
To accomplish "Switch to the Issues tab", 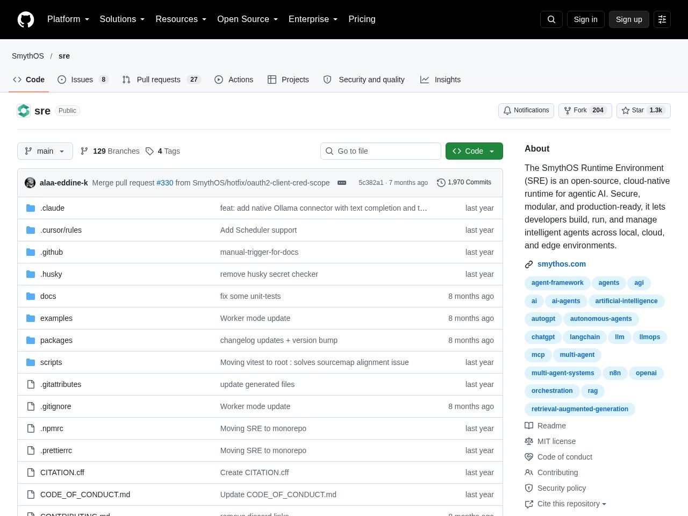I will coord(83,80).
